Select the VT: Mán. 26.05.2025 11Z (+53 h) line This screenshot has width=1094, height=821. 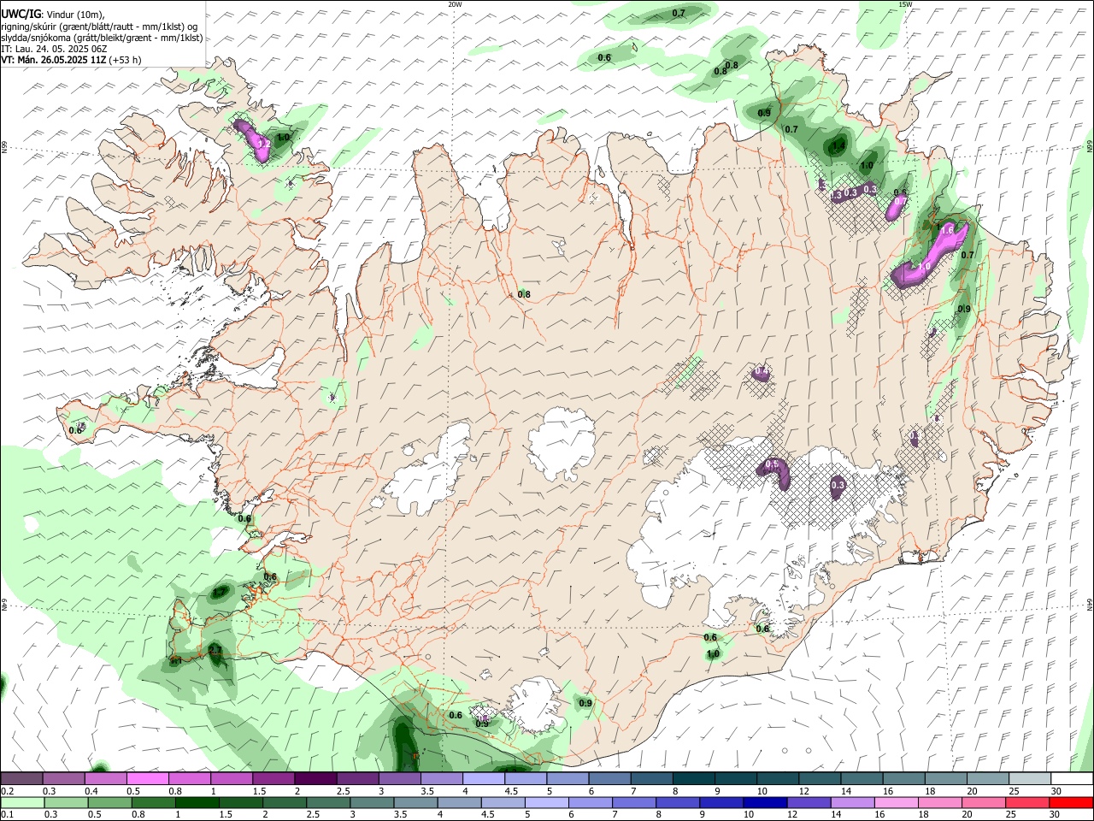pos(71,60)
